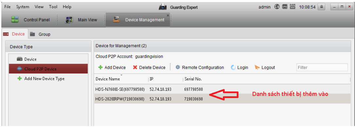Switch to Main View tab

point(81,20)
